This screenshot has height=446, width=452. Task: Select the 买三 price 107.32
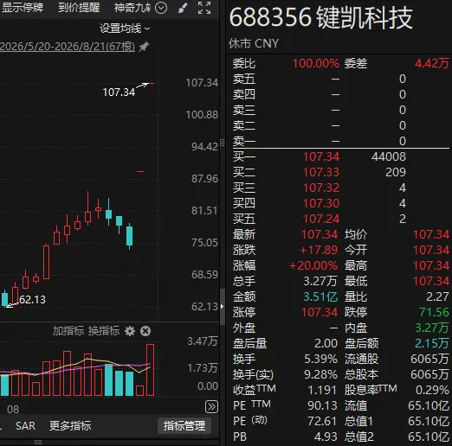[321, 188]
